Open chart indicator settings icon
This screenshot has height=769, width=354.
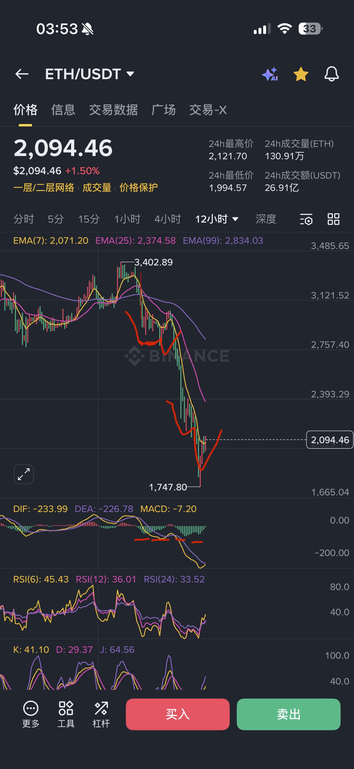[306, 219]
